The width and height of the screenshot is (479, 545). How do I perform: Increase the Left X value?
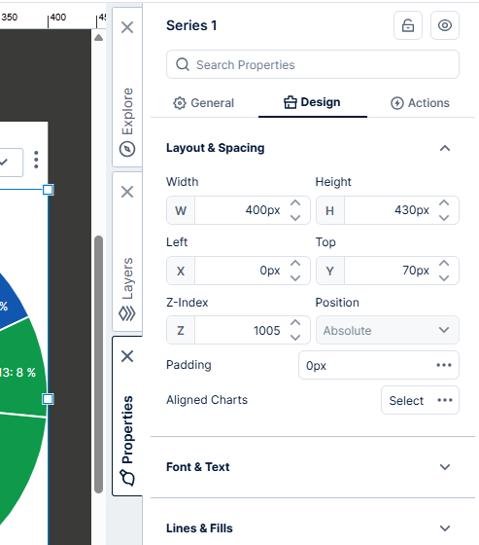(x=295, y=263)
